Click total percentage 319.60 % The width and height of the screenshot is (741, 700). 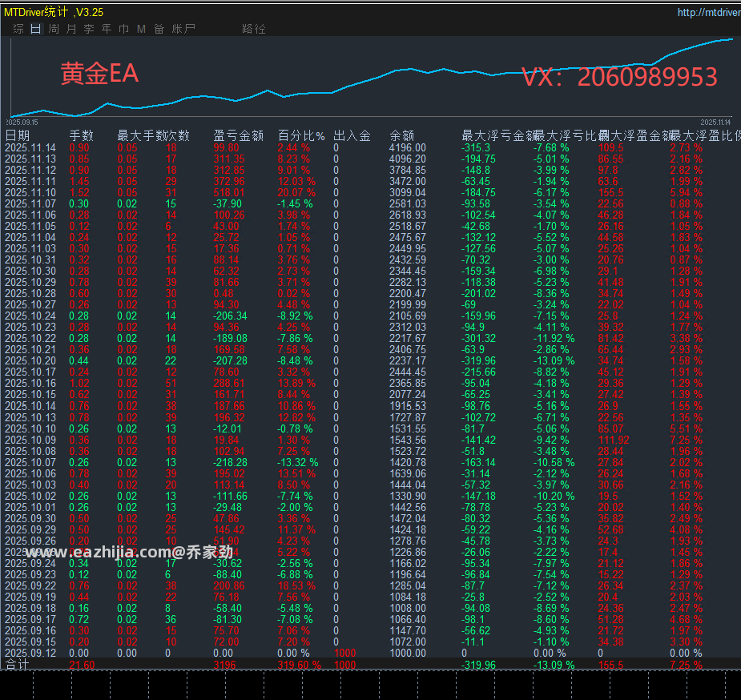tap(299, 665)
